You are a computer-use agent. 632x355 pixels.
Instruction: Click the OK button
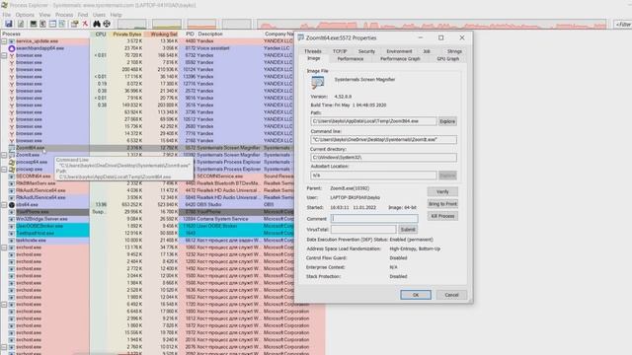[x=416, y=295]
